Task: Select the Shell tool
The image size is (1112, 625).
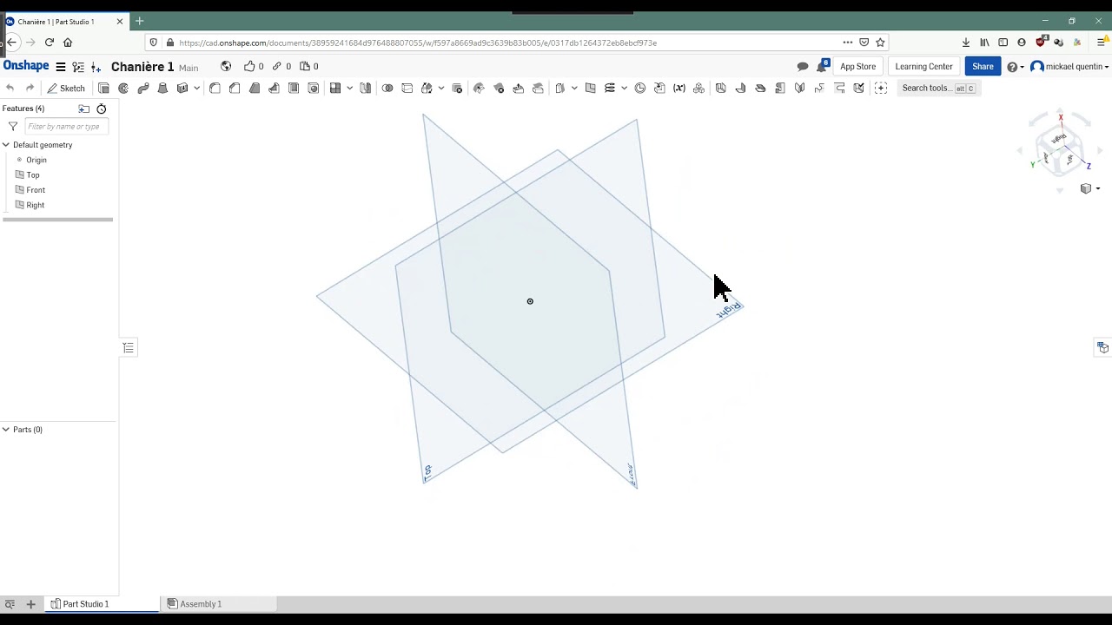Action: [x=294, y=88]
